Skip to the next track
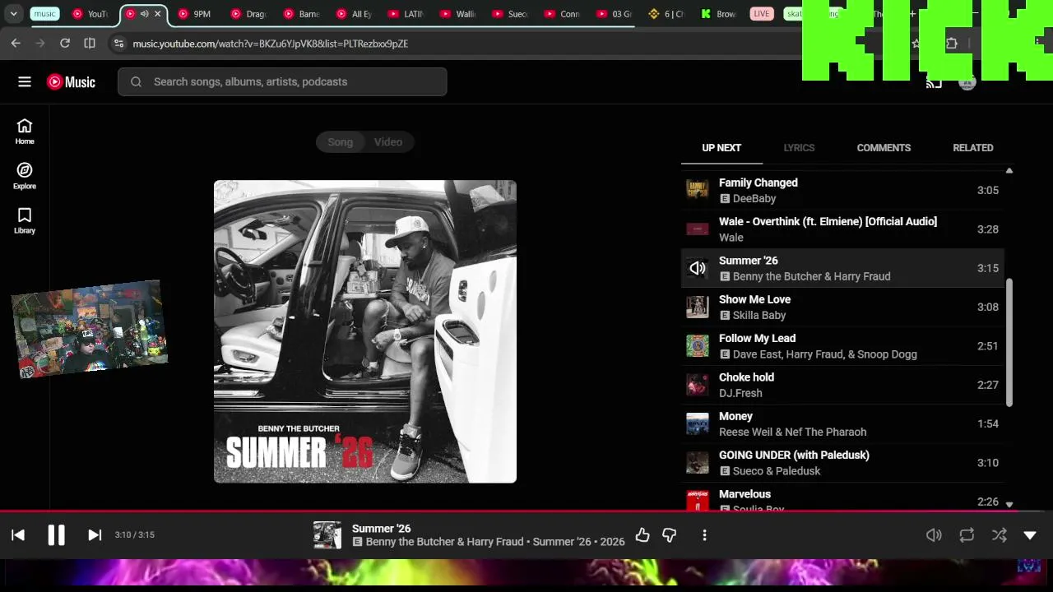This screenshot has width=1053, height=592. [x=95, y=535]
